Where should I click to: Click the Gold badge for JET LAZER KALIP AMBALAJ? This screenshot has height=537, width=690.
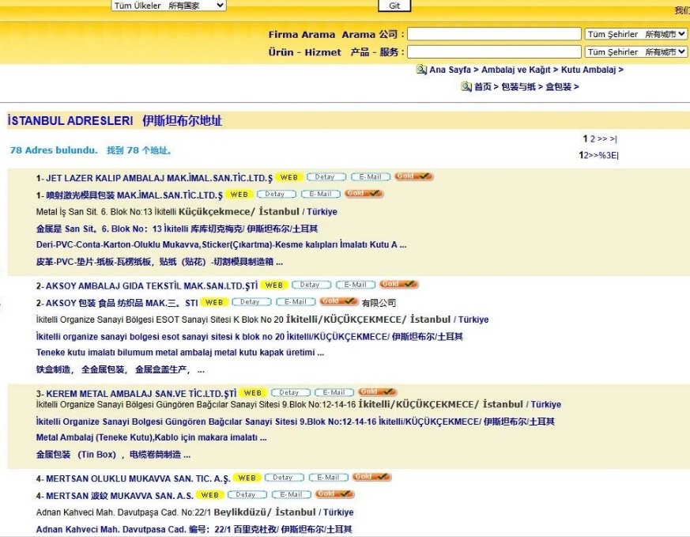point(413,176)
